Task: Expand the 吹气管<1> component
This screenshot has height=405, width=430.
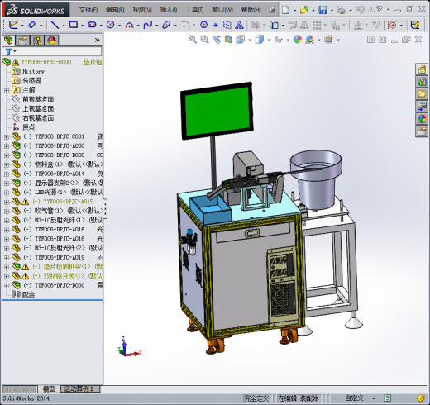Action: coord(7,211)
